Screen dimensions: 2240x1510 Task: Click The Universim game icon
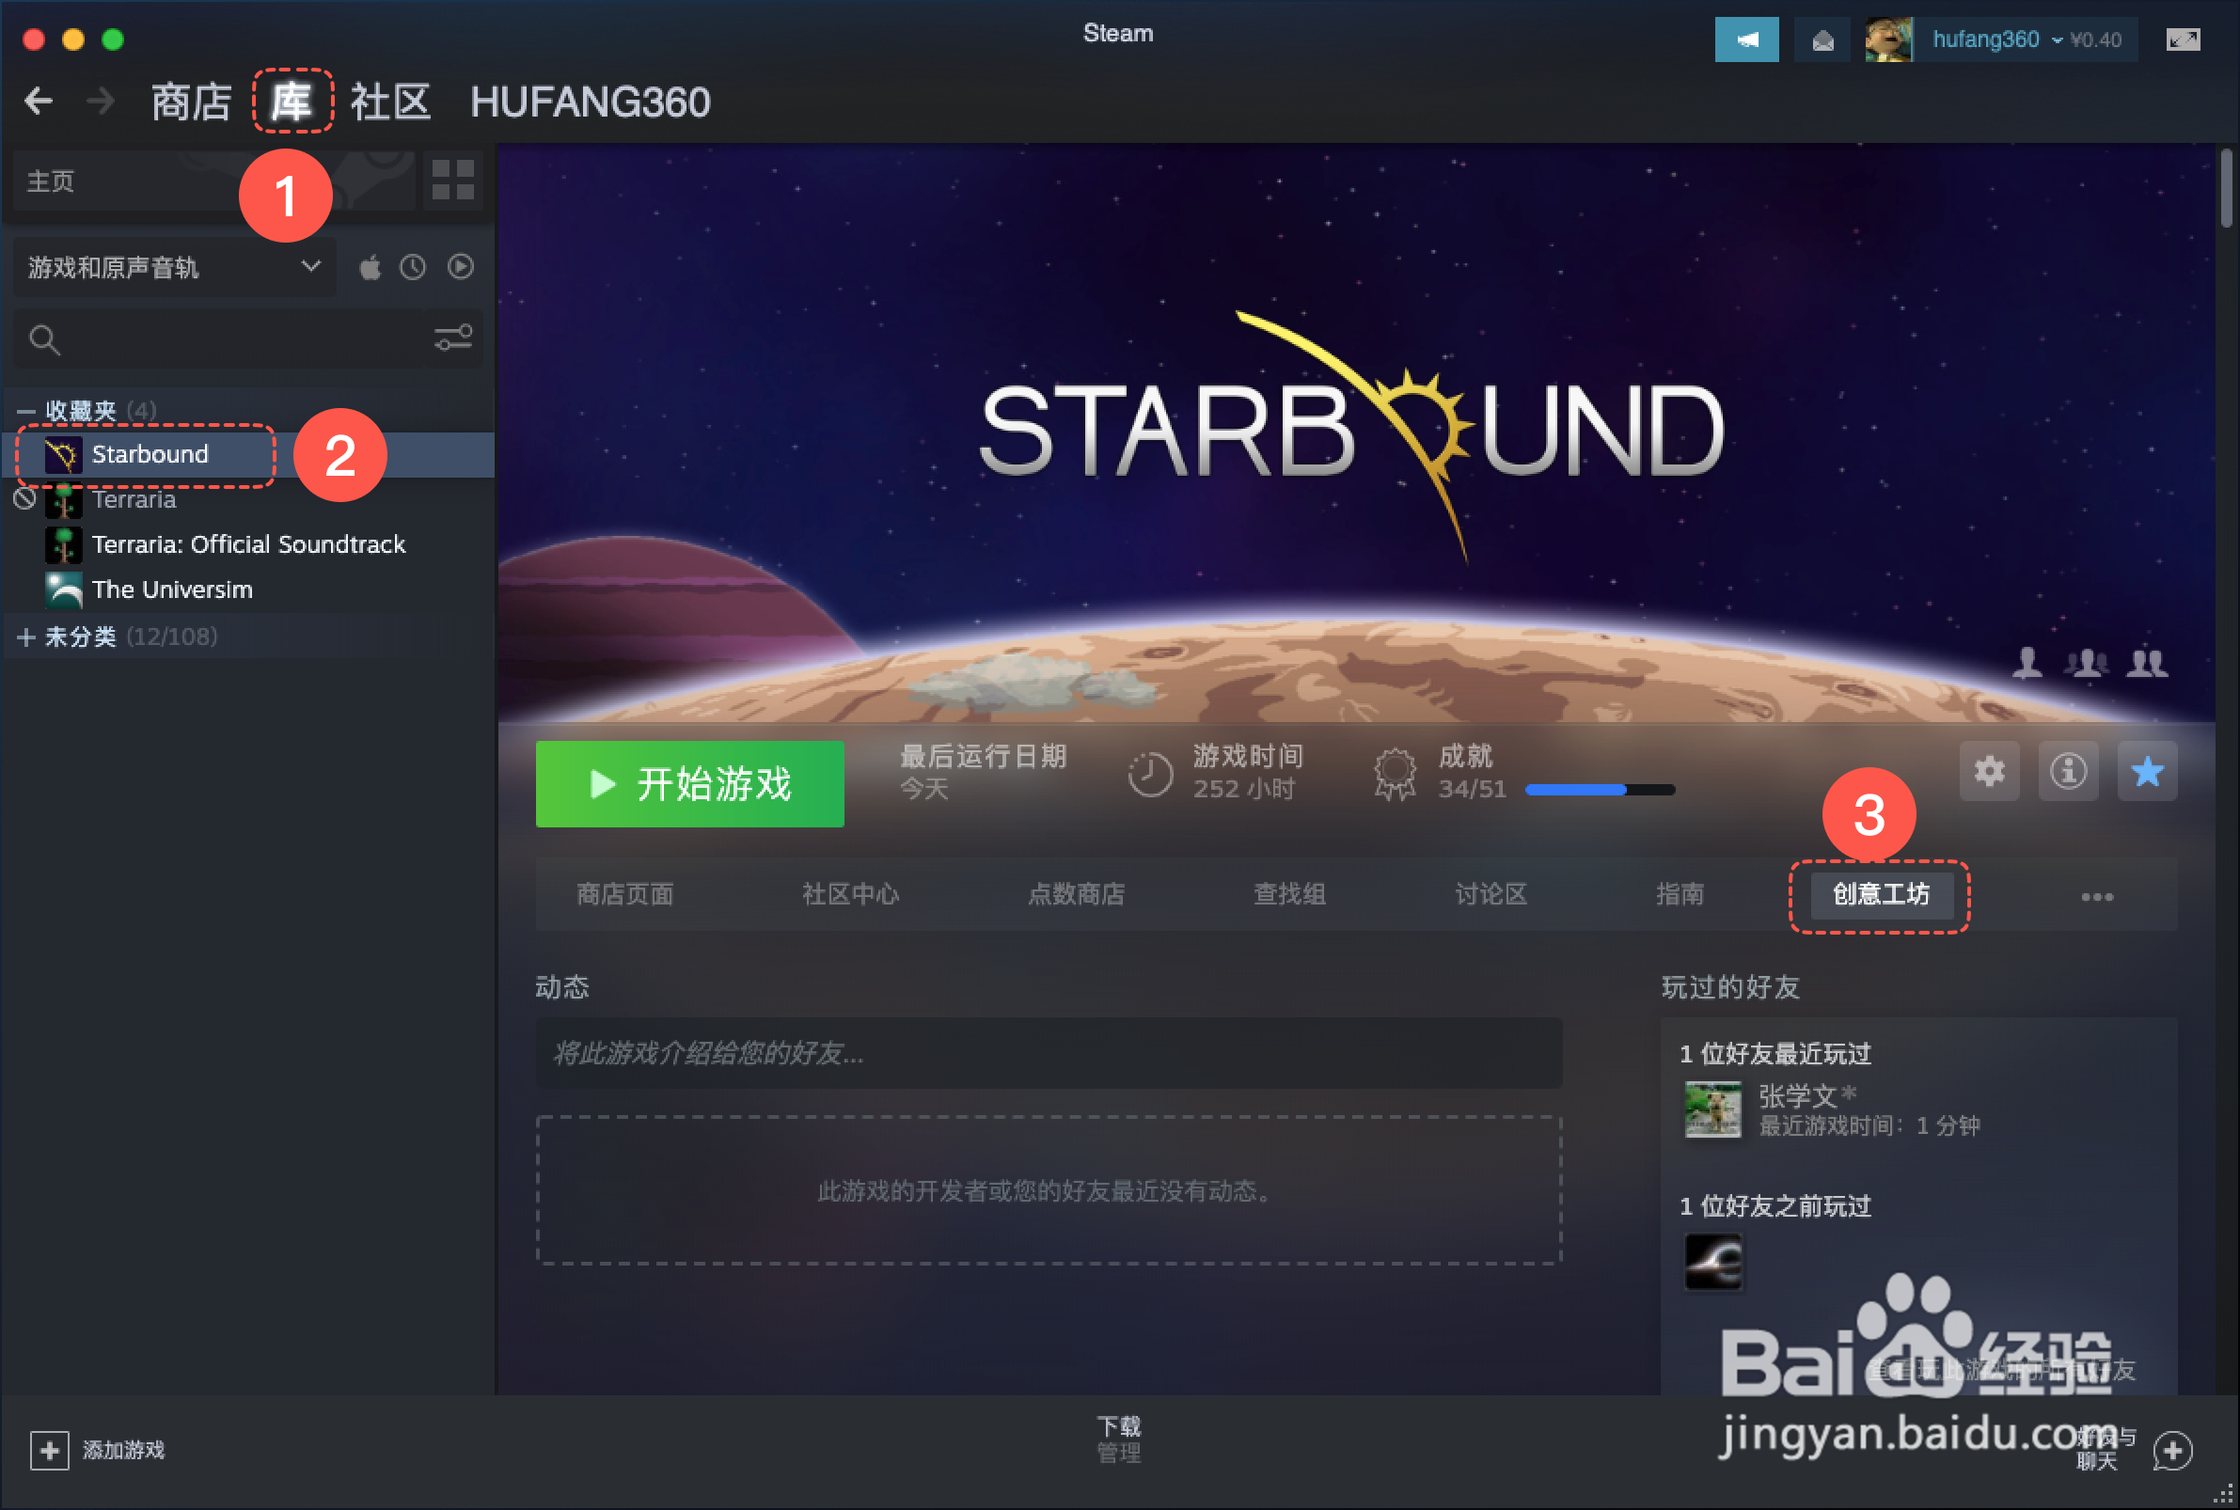point(64,590)
